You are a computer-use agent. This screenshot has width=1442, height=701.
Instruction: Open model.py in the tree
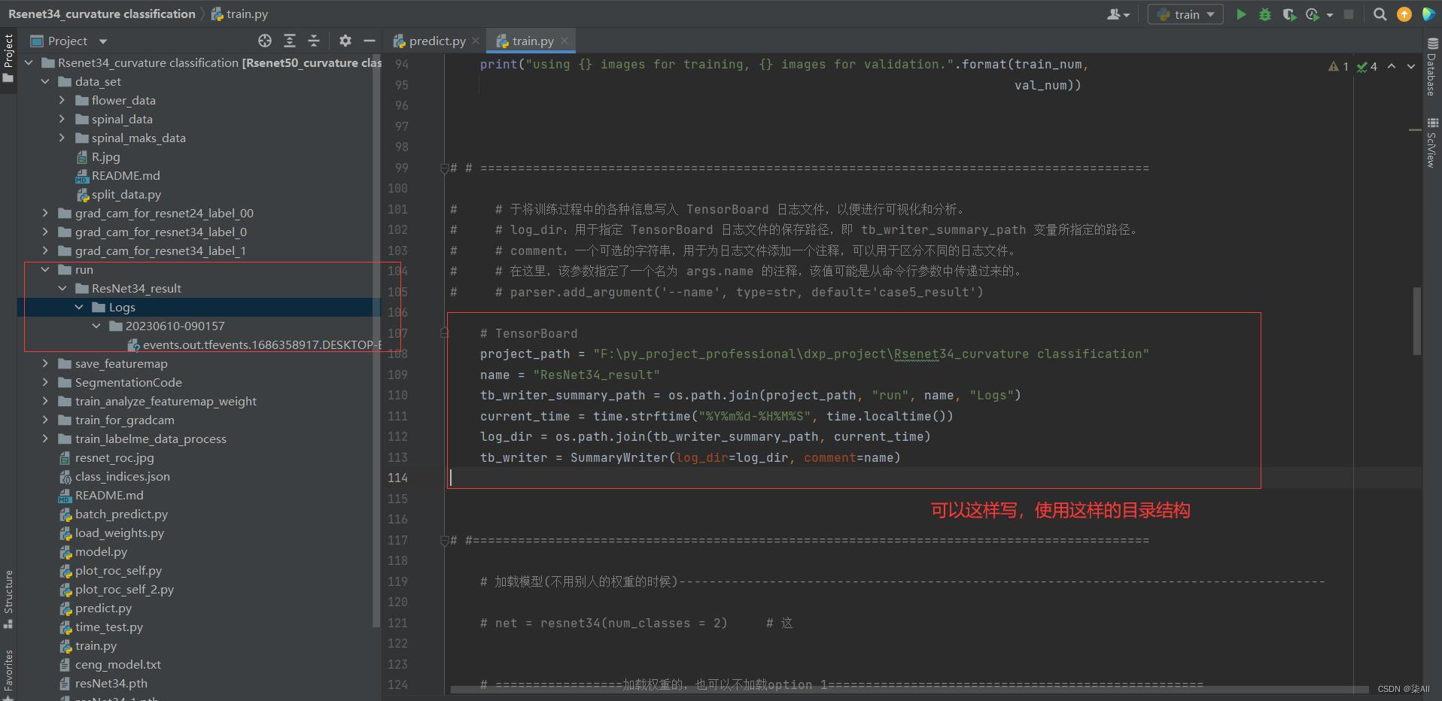click(x=93, y=551)
